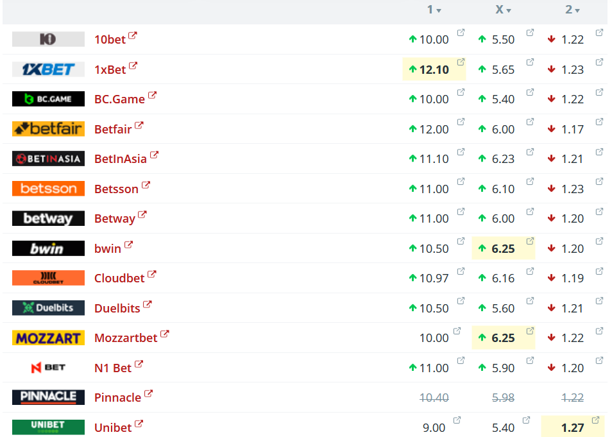
Task: Open external link icon next to 10bet name
Action: (x=133, y=36)
